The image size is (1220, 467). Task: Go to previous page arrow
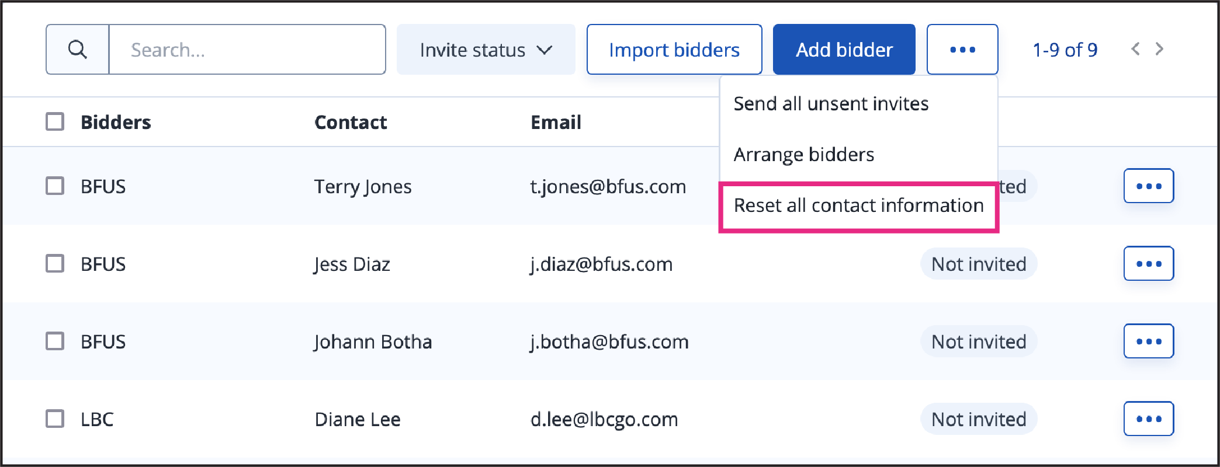[x=1135, y=49]
